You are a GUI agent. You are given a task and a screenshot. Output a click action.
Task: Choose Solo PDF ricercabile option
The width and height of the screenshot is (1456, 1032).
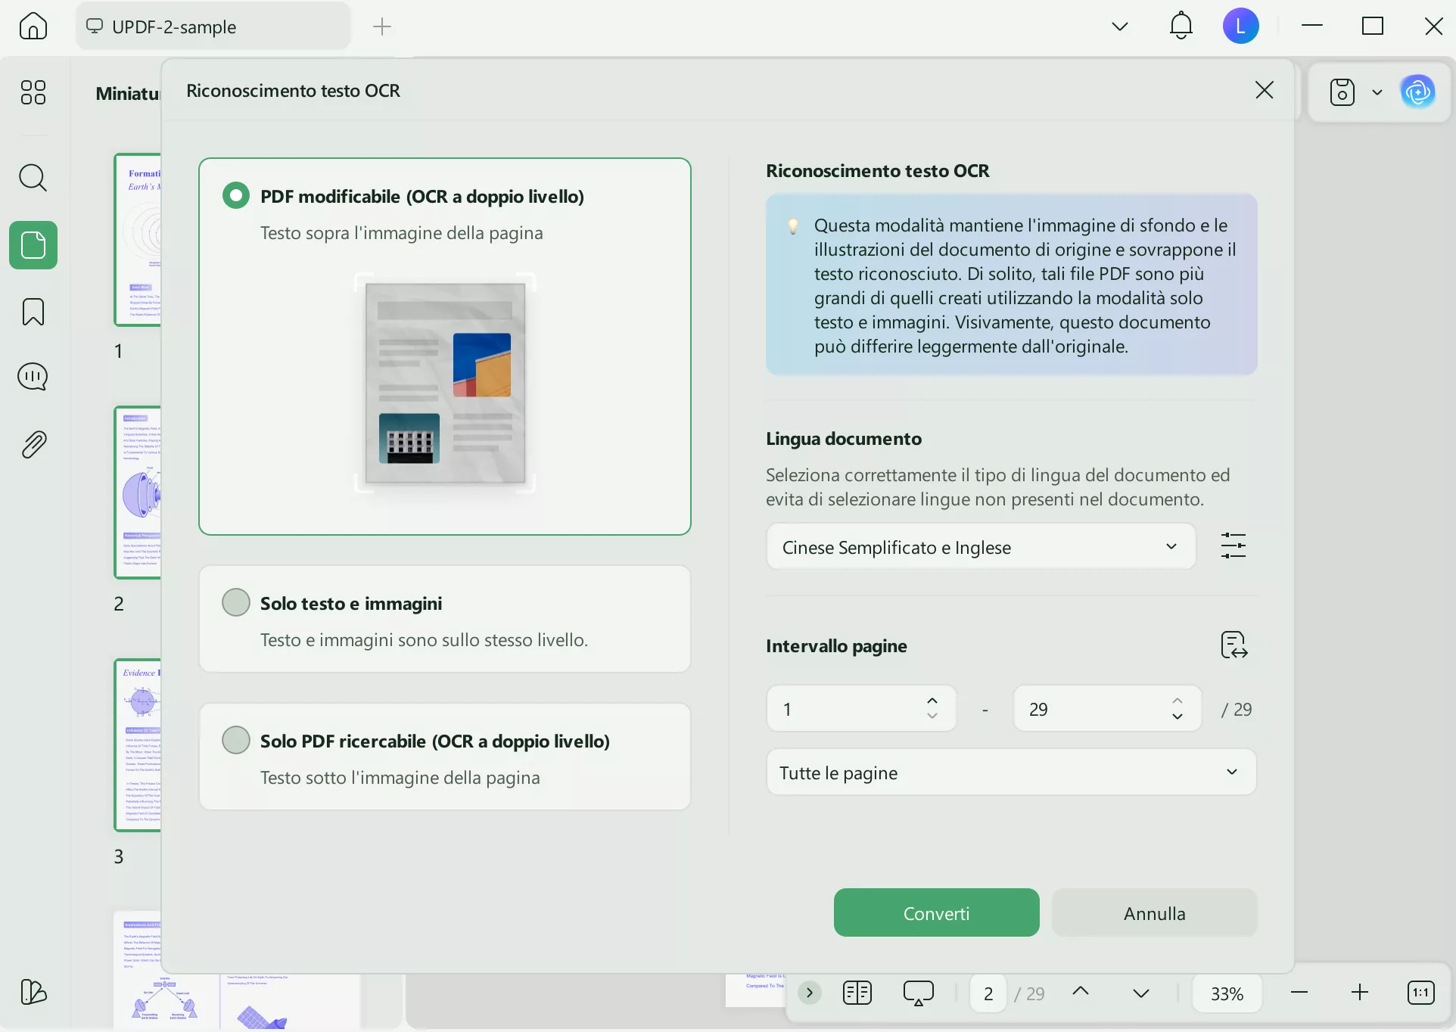pos(235,741)
